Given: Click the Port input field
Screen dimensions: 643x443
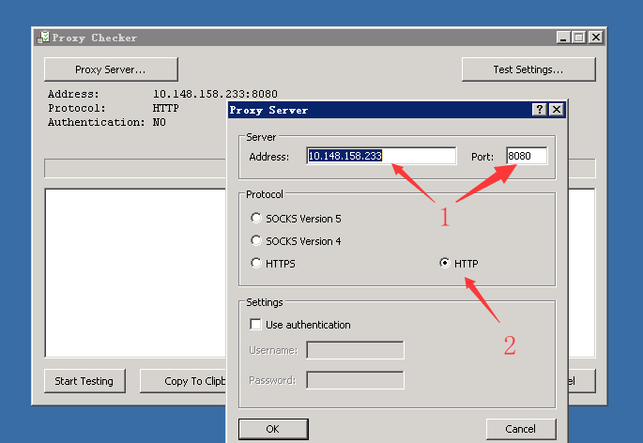Looking at the screenshot, I should pyautogui.click(x=527, y=156).
